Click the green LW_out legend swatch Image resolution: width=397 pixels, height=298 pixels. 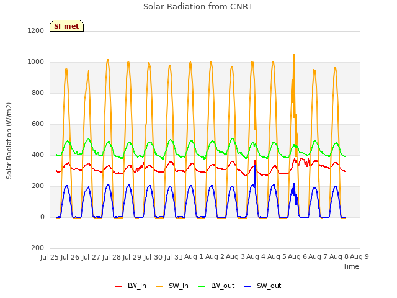tap(202, 287)
